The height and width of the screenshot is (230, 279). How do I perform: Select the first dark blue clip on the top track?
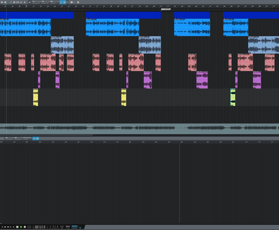point(37,15)
